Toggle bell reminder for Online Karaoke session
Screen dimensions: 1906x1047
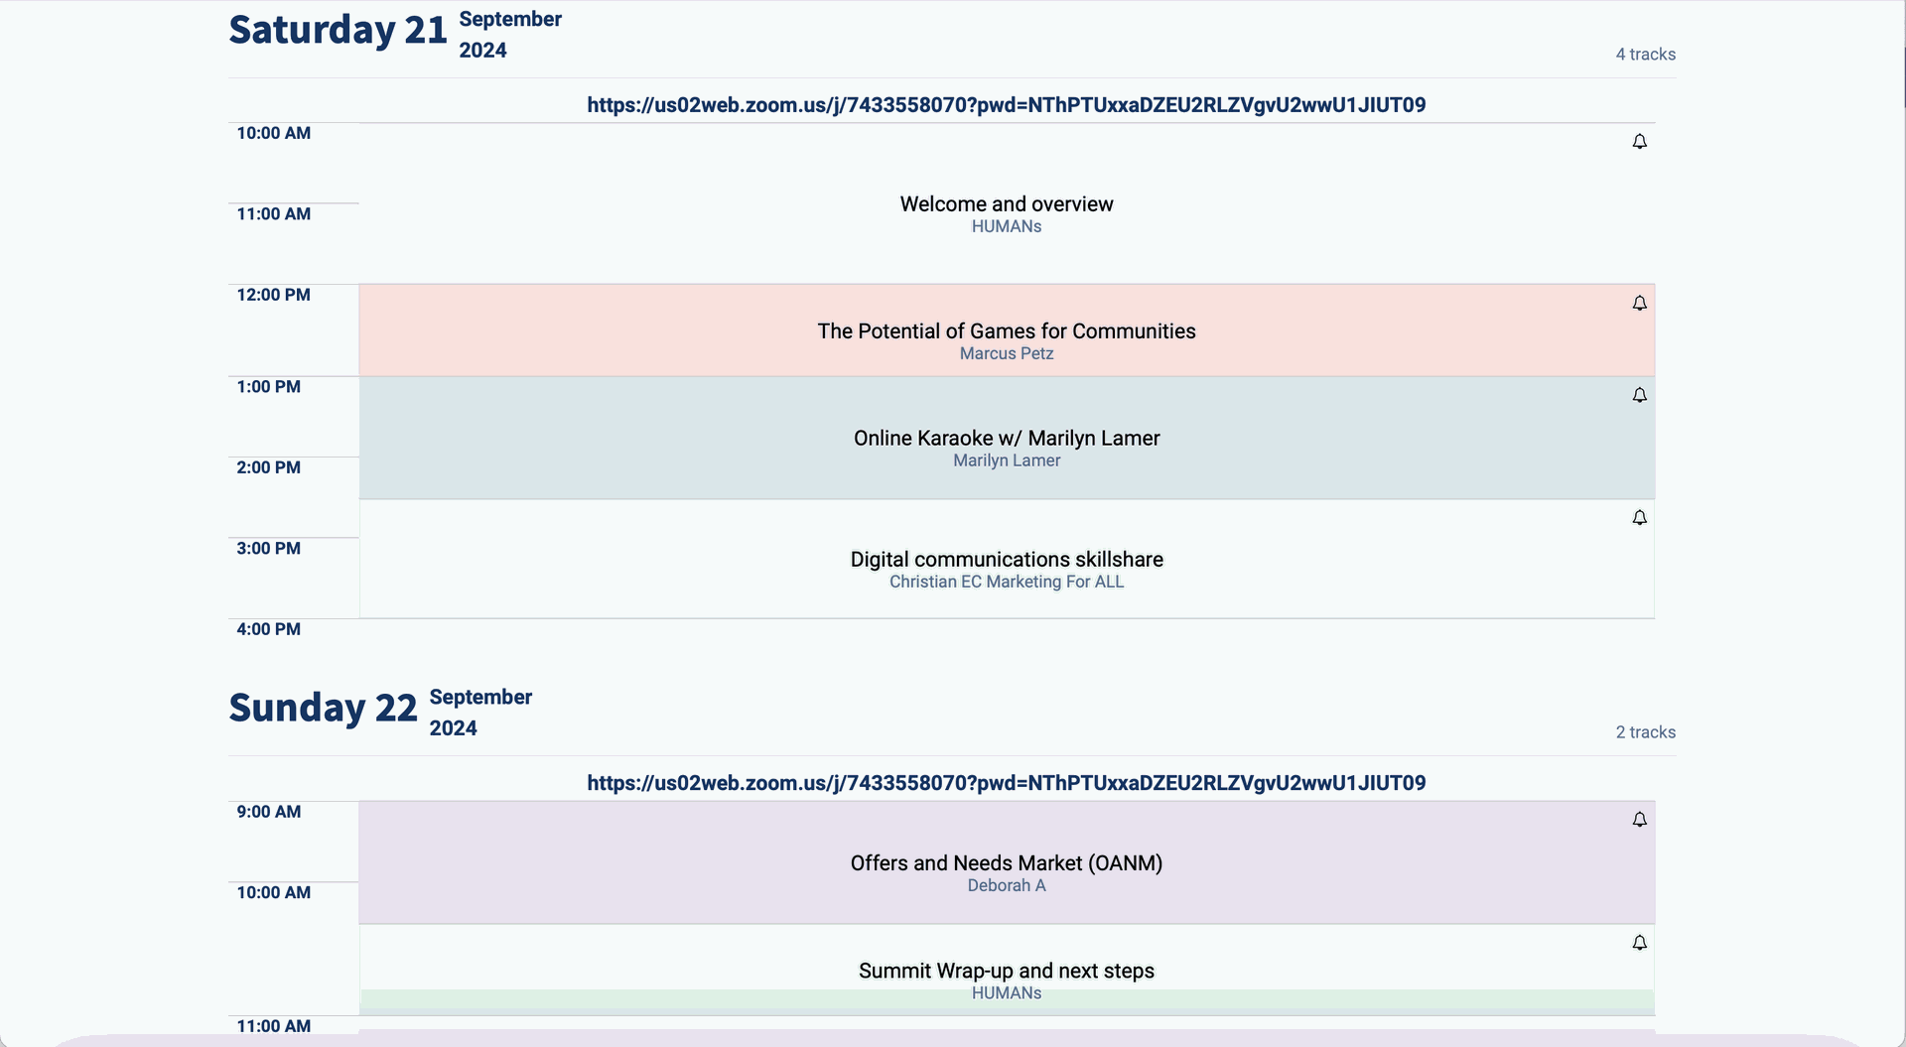pos(1639,396)
